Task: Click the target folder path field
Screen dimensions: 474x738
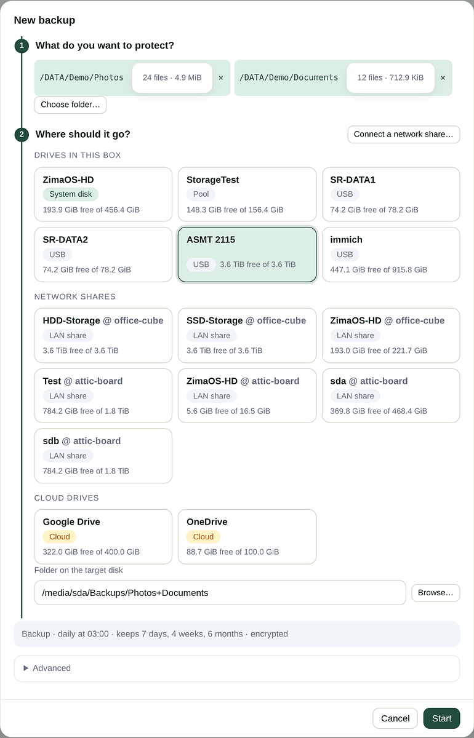Action: (220, 593)
